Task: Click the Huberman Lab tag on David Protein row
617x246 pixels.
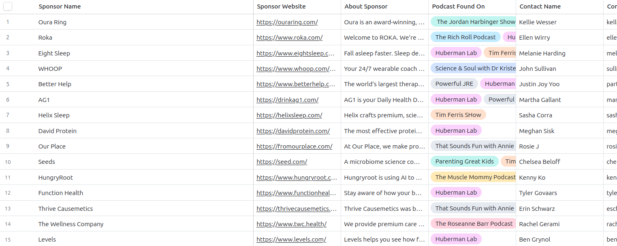Action: click(456, 130)
